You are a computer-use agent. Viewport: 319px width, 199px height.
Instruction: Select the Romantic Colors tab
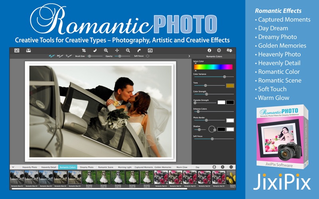click(67, 167)
